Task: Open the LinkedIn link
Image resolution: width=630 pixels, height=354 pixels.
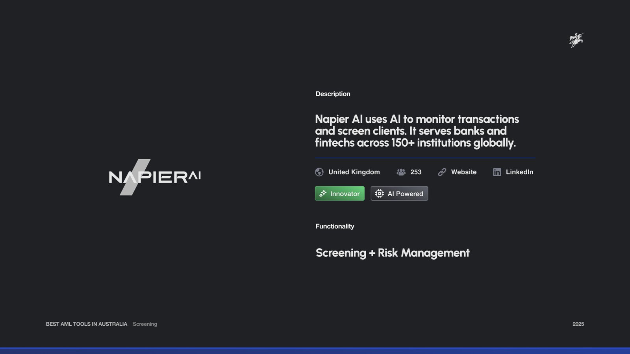Action: click(519, 172)
